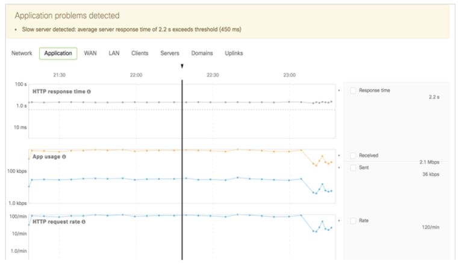View the Clients tab
Image resolution: width=459 pixels, height=264 pixels.
[140, 54]
